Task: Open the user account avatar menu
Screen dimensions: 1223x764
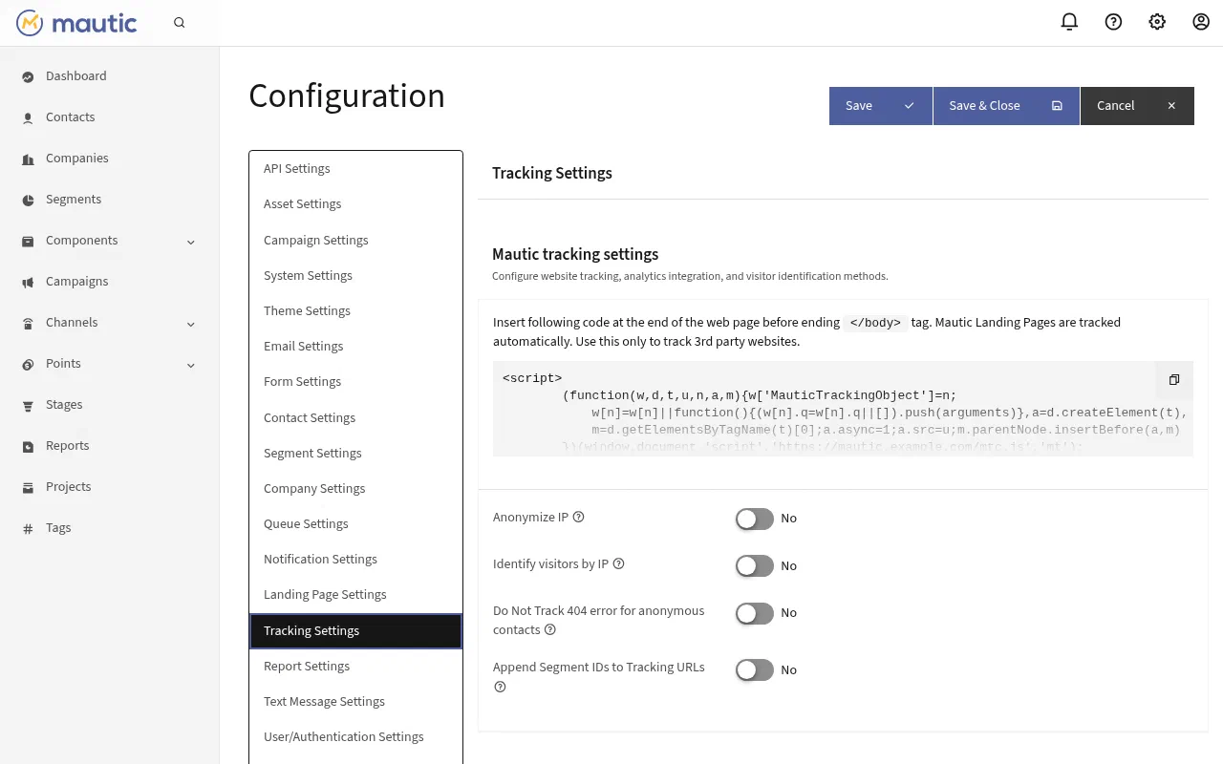Action: pyautogui.click(x=1201, y=22)
